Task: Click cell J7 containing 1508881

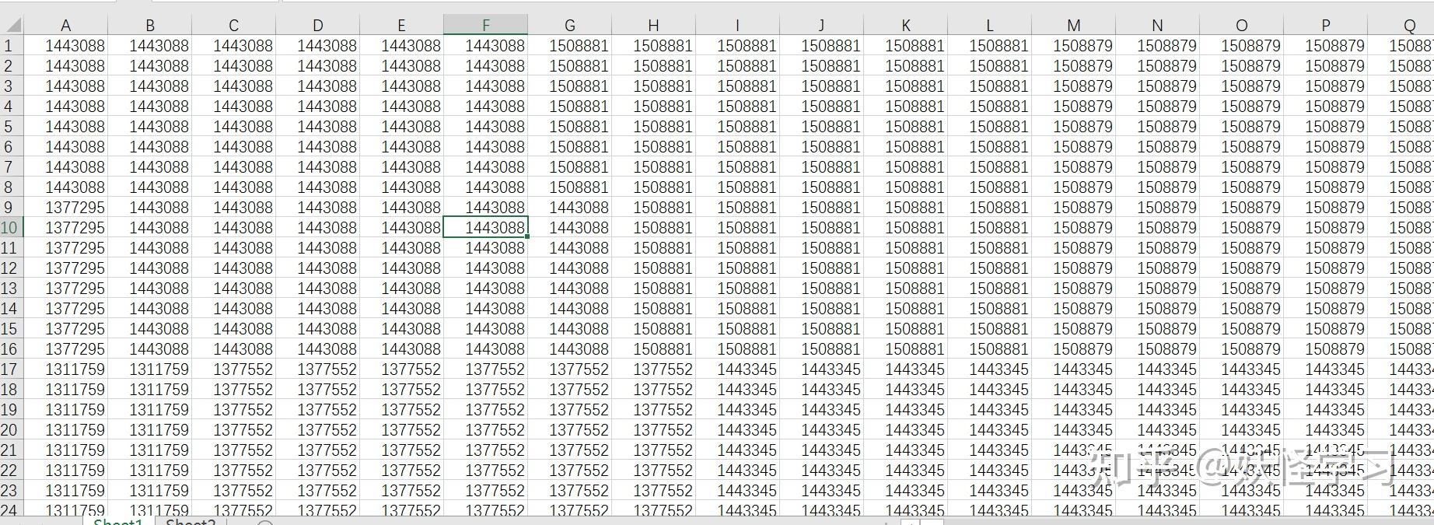Action: pos(821,167)
